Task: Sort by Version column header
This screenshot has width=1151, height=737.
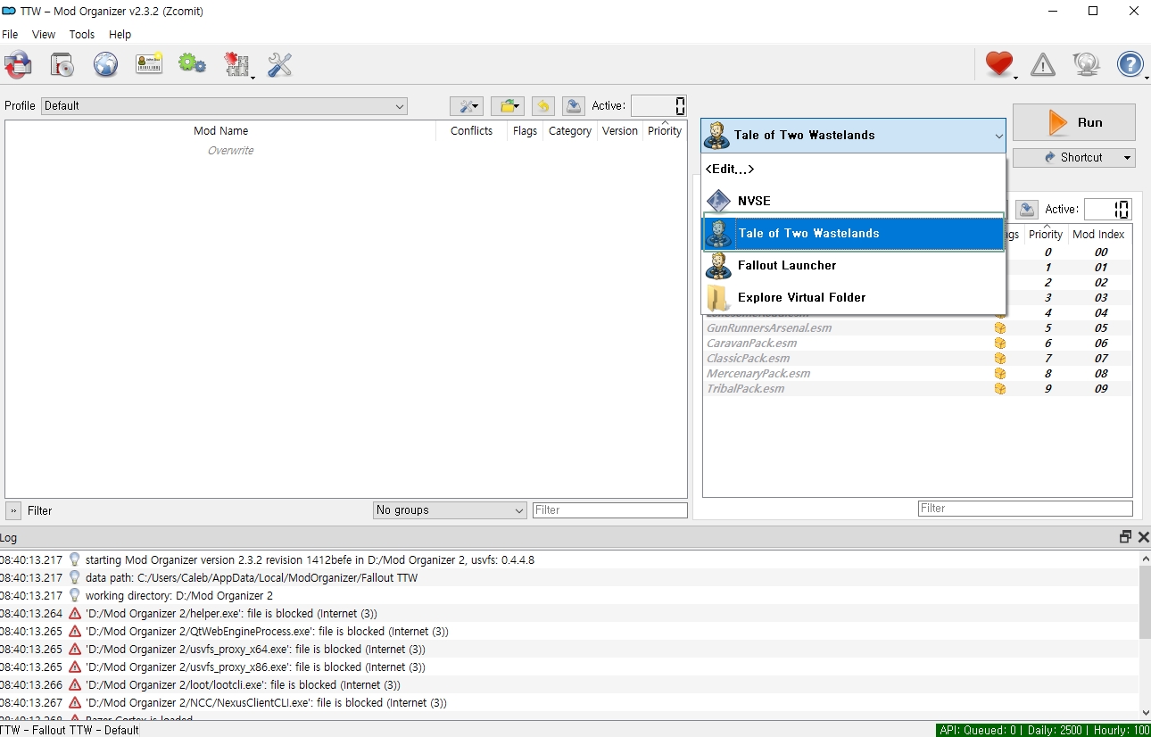Action: [x=620, y=131]
